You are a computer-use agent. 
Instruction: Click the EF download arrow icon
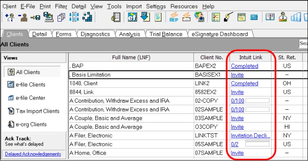(145, 17)
